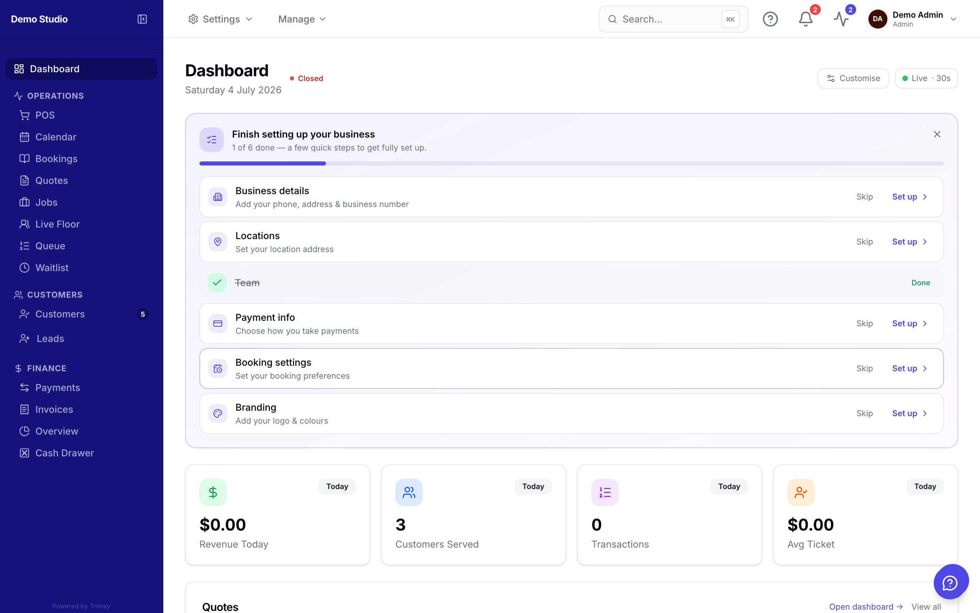Image resolution: width=980 pixels, height=613 pixels.
Task: Open the activity pulse icon in header
Action: [x=841, y=19]
